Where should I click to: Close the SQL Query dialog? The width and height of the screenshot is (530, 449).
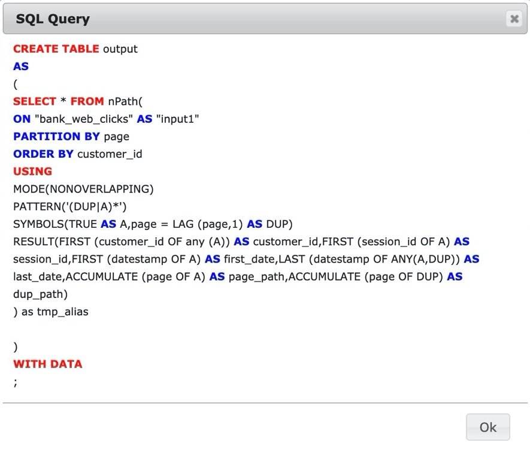[x=514, y=19]
